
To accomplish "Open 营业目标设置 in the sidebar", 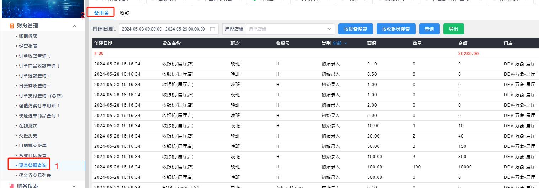I will click(32, 156).
